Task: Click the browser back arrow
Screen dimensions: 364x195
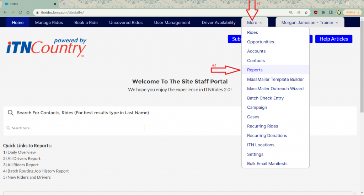Action: tap(5, 12)
